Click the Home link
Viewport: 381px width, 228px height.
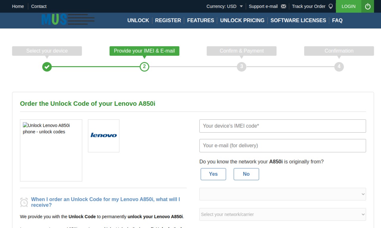[18, 6]
